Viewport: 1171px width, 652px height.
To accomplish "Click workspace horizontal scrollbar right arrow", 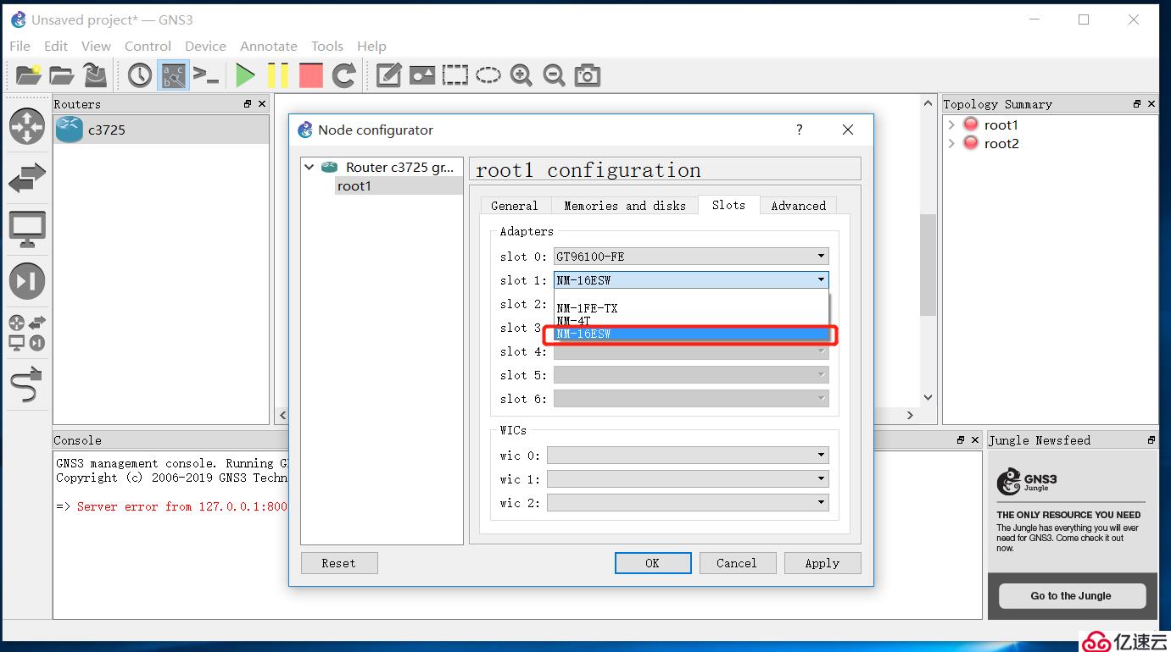I will (910, 415).
